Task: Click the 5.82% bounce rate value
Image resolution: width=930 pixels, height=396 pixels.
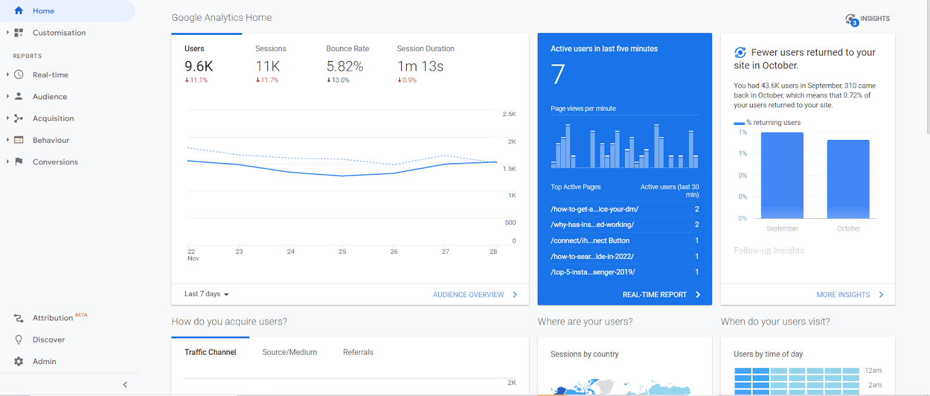Action: click(345, 67)
